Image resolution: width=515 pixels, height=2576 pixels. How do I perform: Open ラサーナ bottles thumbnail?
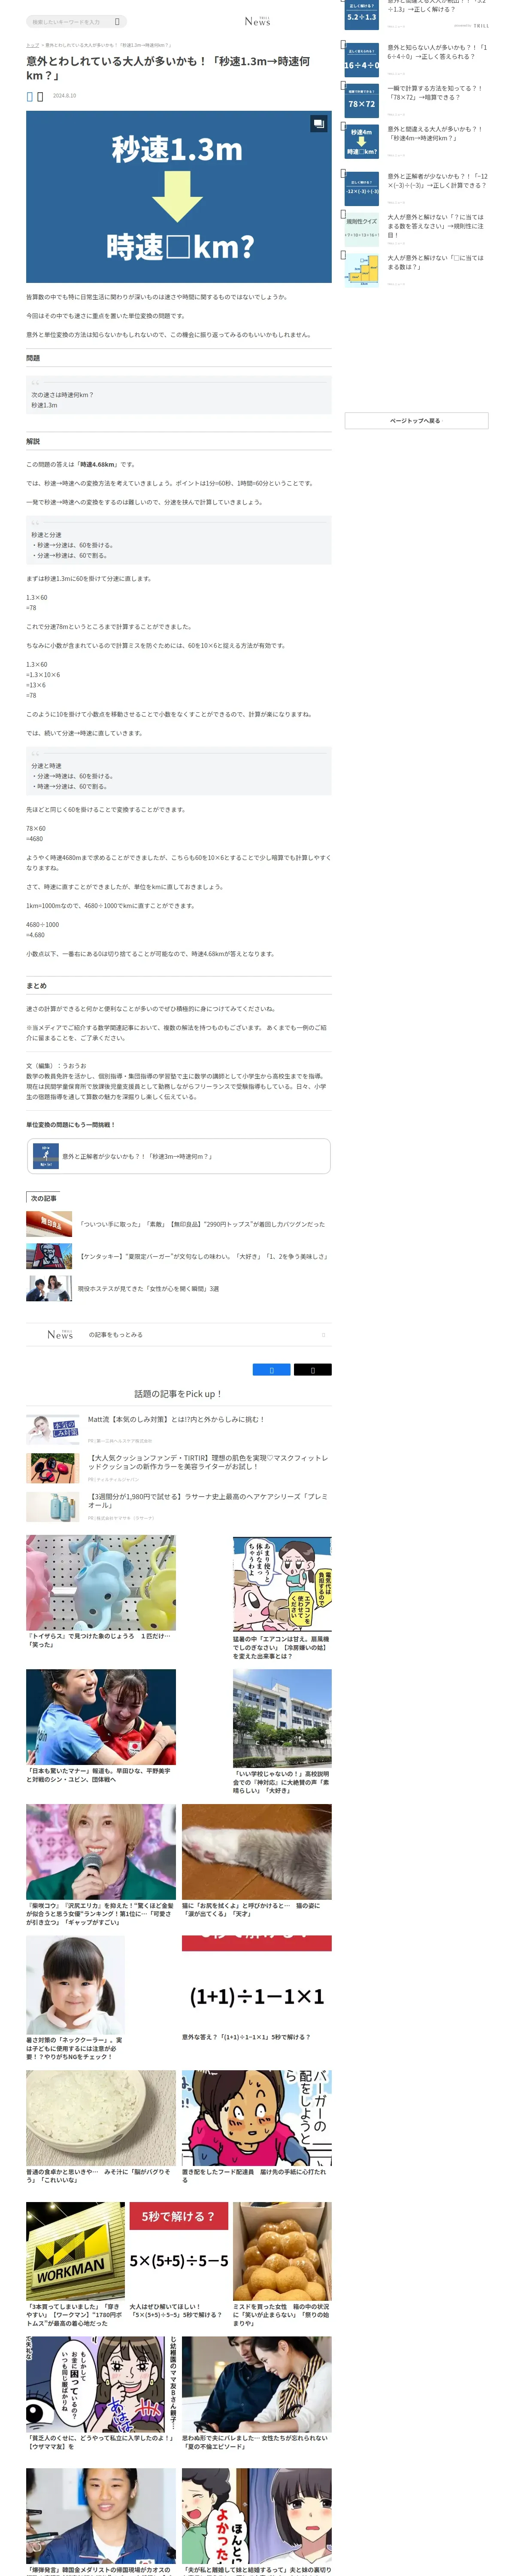pyautogui.click(x=52, y=1506)
